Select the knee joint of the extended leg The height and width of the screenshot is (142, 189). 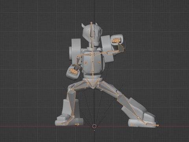point(118,95)
